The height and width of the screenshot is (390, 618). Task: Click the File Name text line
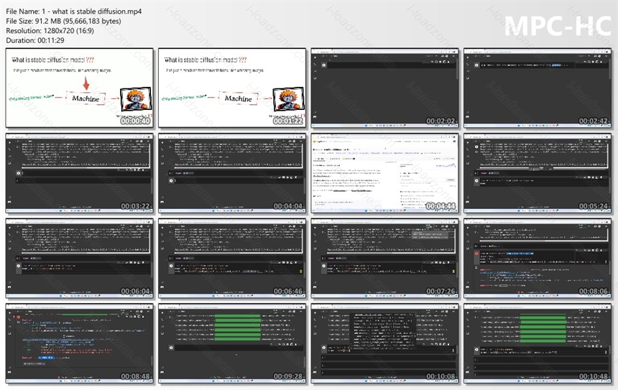(x=74, y=11)
